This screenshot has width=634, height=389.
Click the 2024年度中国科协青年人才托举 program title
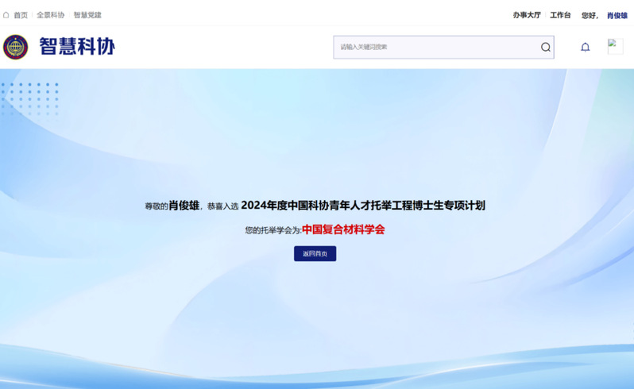coord(362,206)
